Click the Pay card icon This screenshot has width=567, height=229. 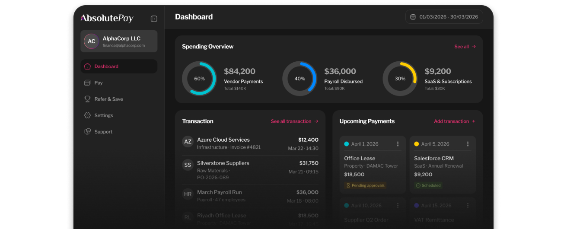[87, 83]
